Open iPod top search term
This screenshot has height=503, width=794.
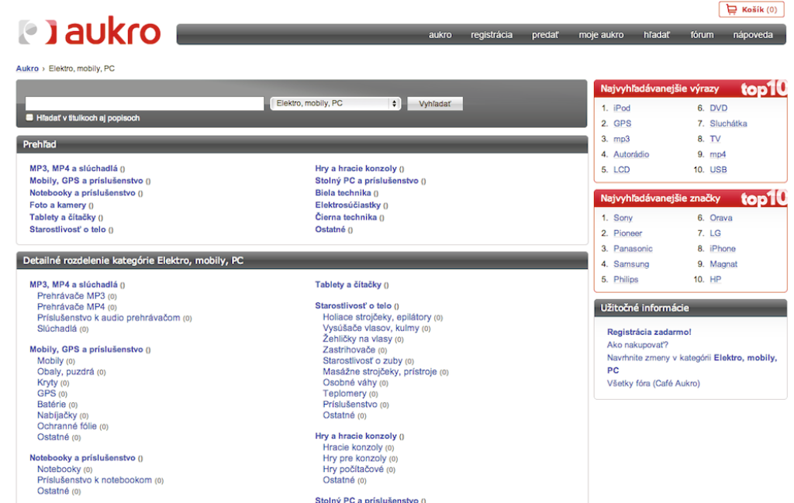622,108
